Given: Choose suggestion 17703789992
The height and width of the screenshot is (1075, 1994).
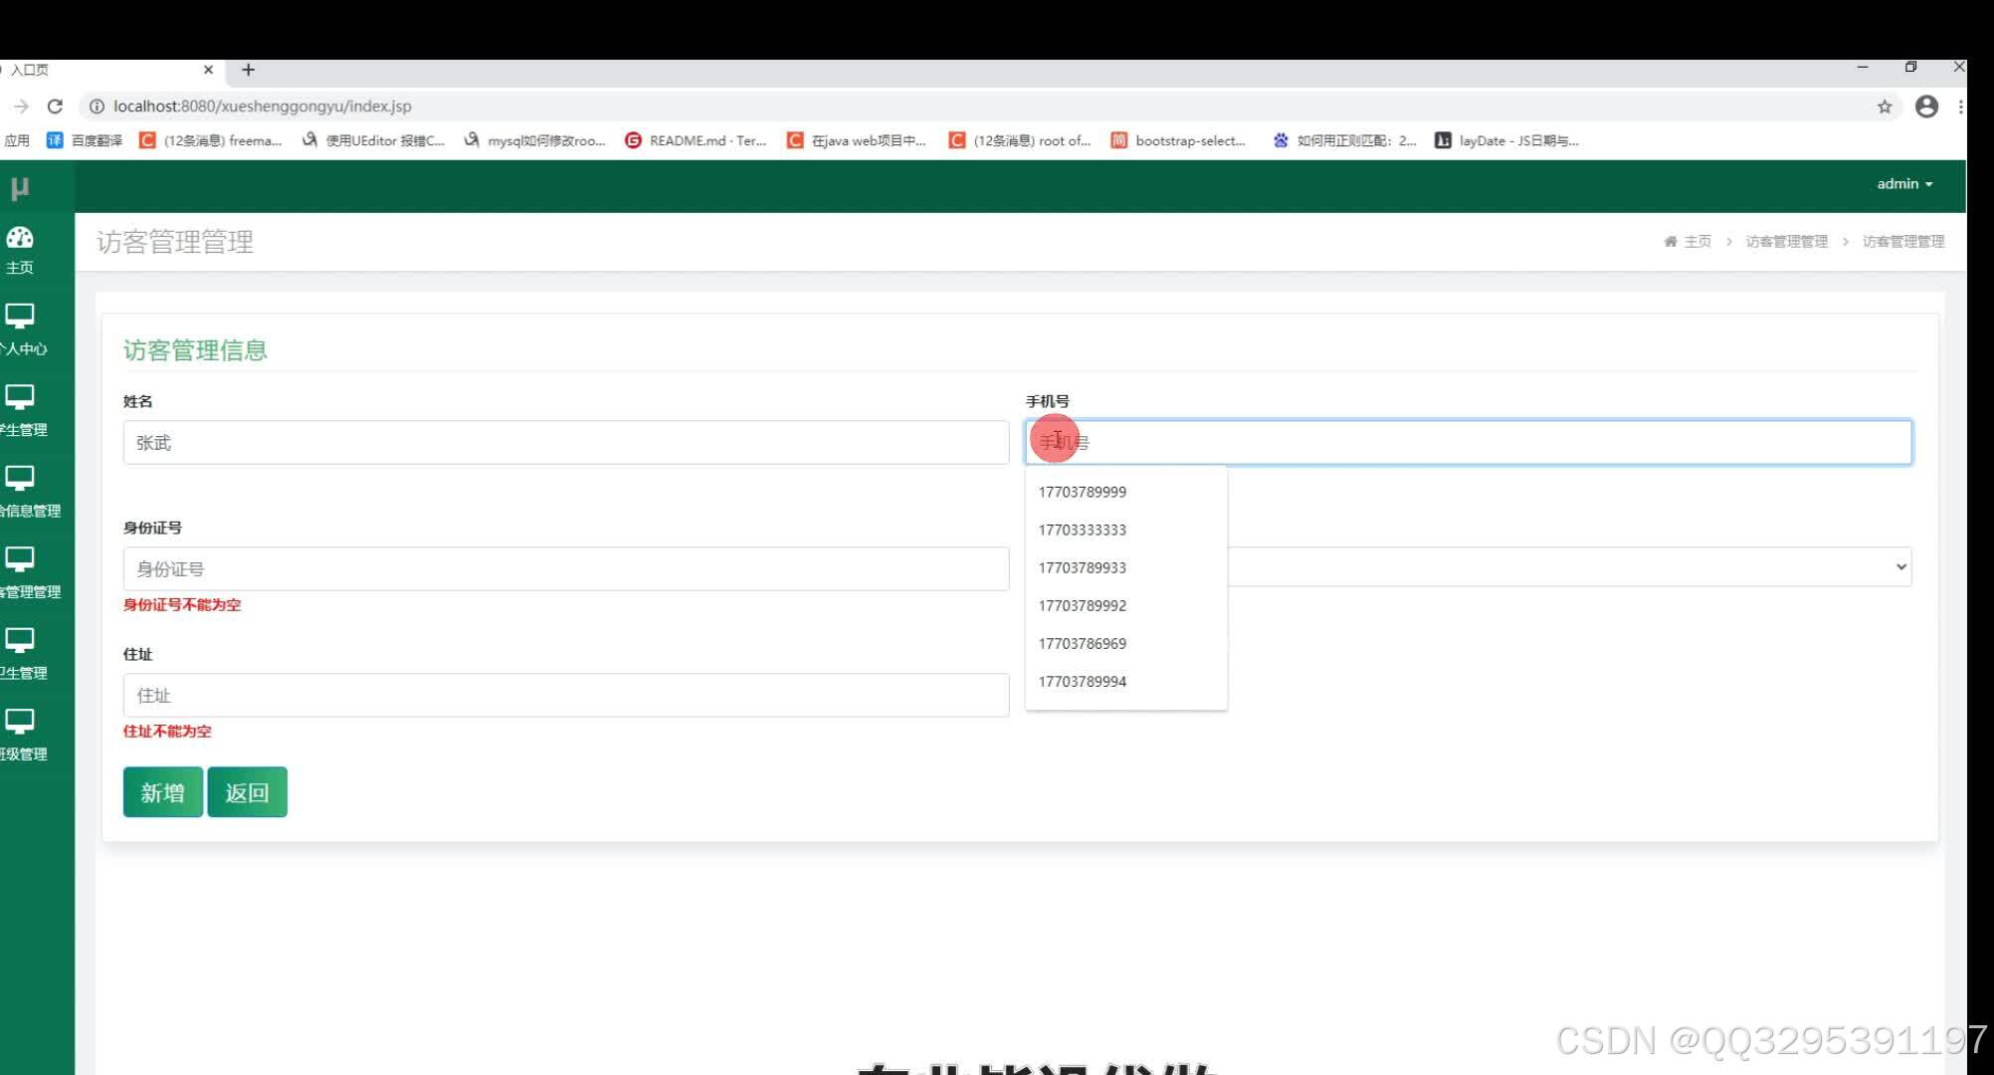Looking at the screenshot, I should (x=1126, y=605).
